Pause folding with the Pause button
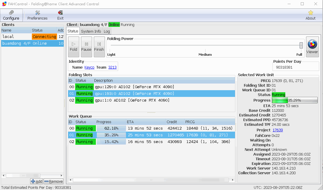This screenshot has width=323, height=190. coord(86,47)
